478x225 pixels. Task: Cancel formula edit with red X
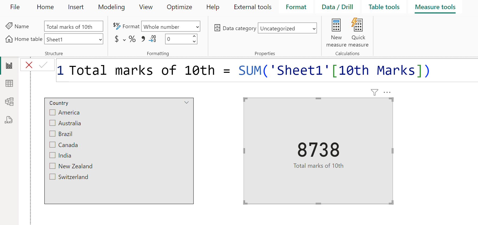pos(29,65)
